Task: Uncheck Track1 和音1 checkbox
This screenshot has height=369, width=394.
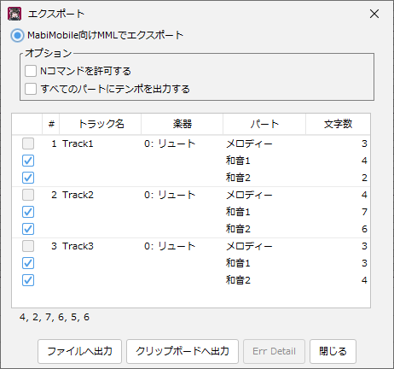Action: (x=28, y=161)
